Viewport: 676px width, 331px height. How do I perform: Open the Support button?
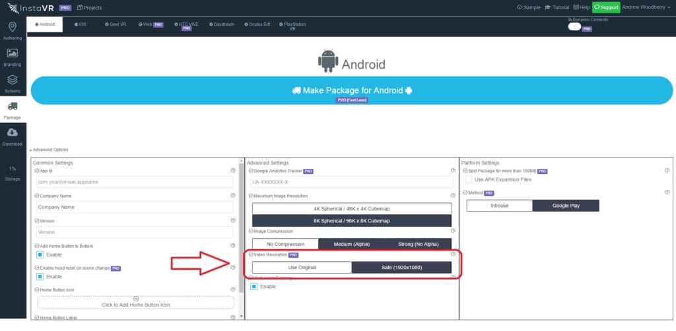click(x=606, y=7)
